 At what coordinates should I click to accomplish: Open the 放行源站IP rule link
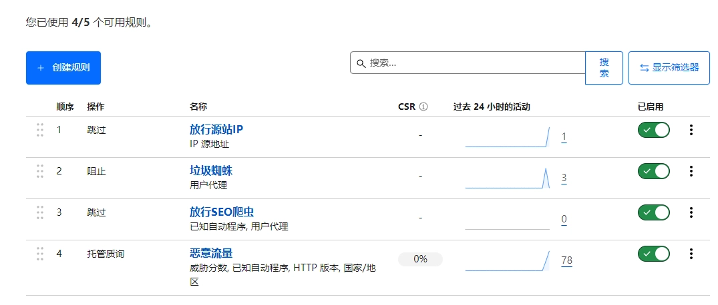[221, 129]
